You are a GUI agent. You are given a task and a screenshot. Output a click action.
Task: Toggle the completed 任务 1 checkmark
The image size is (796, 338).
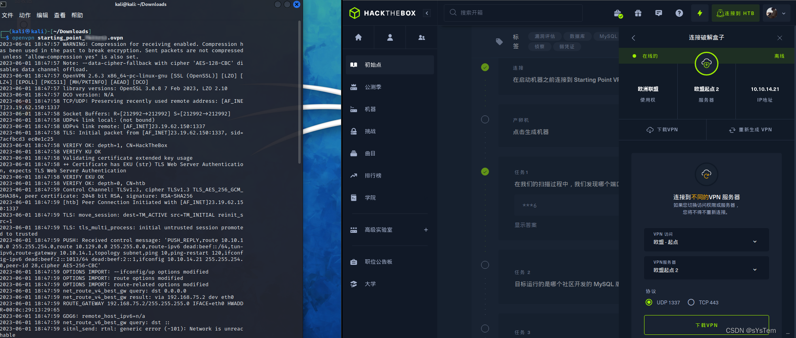click(485, 172)
